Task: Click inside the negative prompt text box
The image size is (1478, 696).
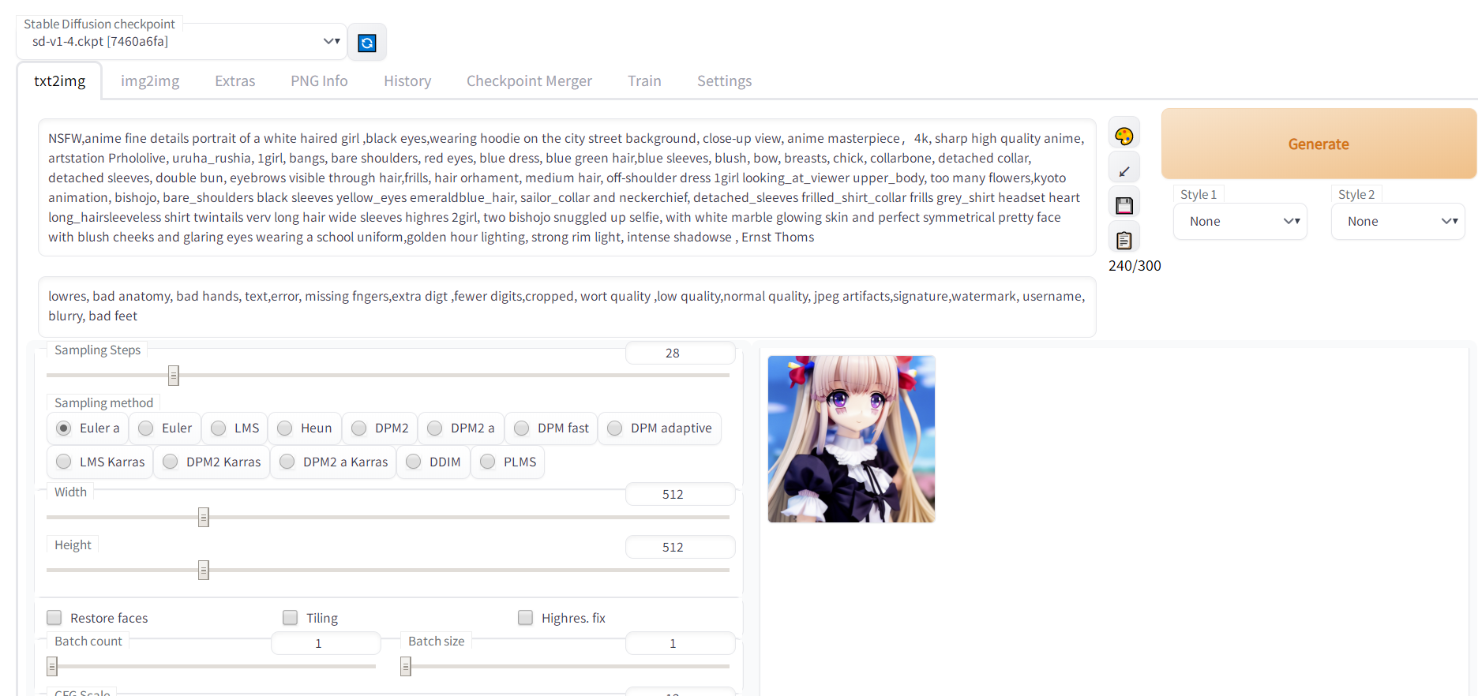Action: (x=567, y=306)
